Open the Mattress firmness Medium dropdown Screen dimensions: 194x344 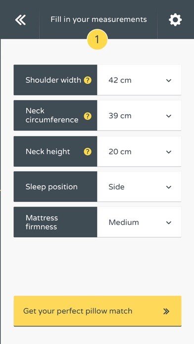coord(139,222)
